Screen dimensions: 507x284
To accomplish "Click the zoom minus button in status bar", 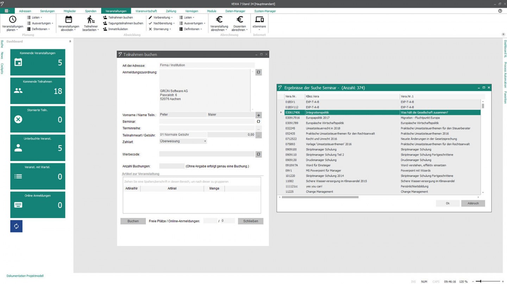I will 473,282.
